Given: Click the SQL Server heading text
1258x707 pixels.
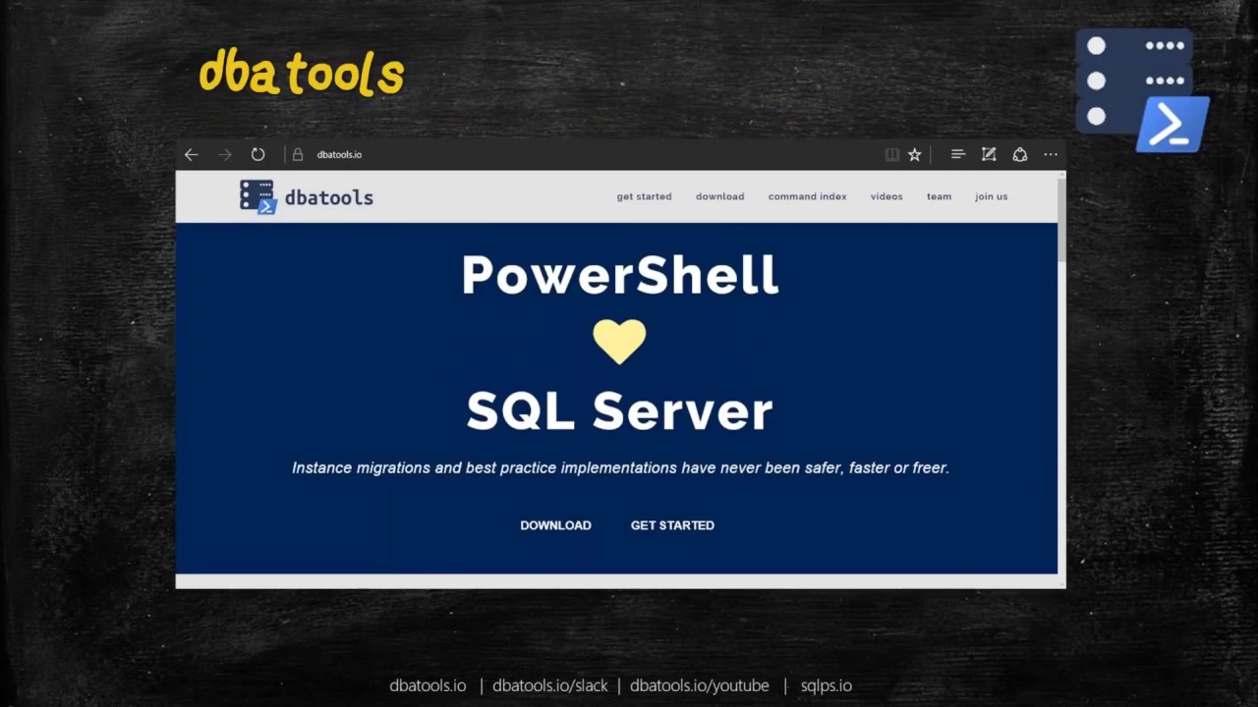Looking at the screenshot, I should (x=619, y=410).
